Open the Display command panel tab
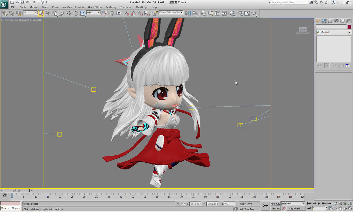 (x=342, y=21)
